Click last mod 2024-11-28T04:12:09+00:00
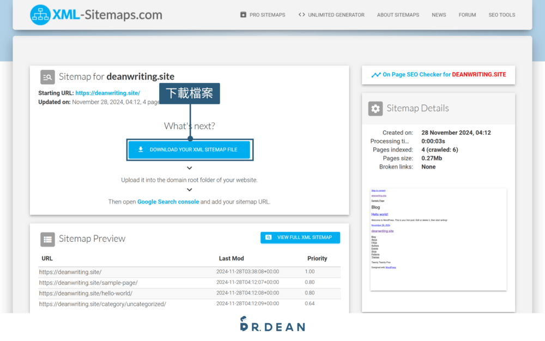 (x=247, y=303)
